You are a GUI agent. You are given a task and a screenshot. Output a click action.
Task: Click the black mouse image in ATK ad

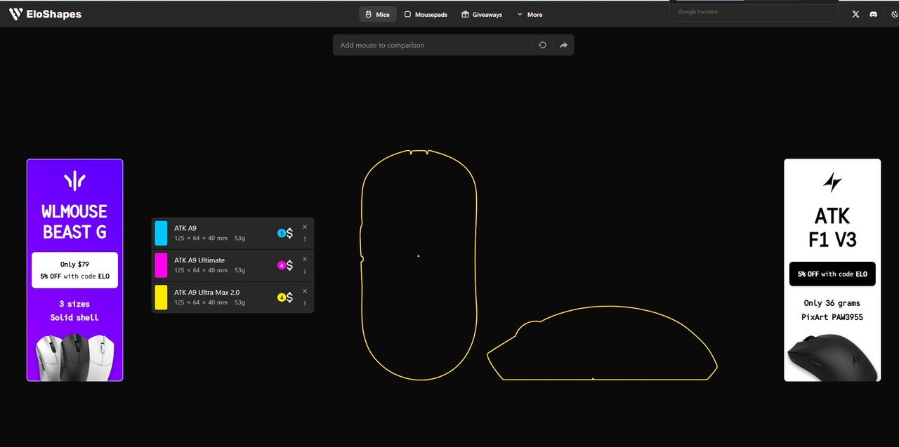pyautogui.click(x=832, y=357)
